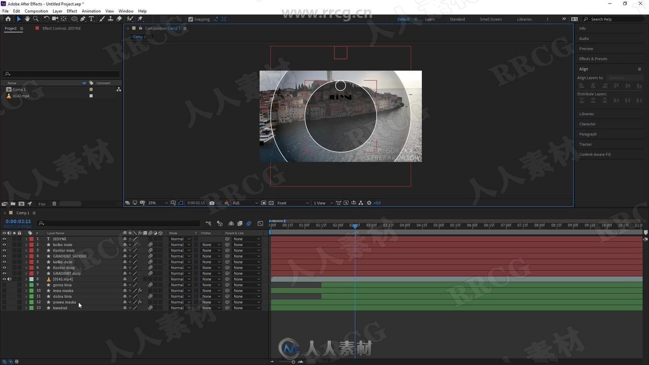Select the Puppet Pin tool
This screenshot has width=649, height=365.
(x=140, y=19)
